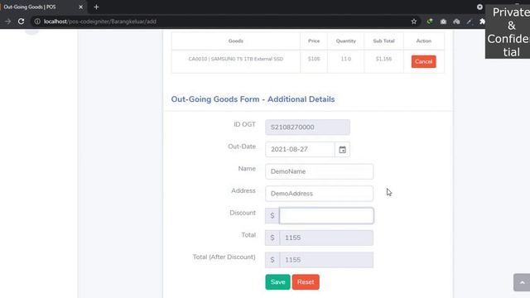Image resolution: width=530 pixels, height=298 pixels.
Task: Reset the additional details form
Action: [306, 281]
